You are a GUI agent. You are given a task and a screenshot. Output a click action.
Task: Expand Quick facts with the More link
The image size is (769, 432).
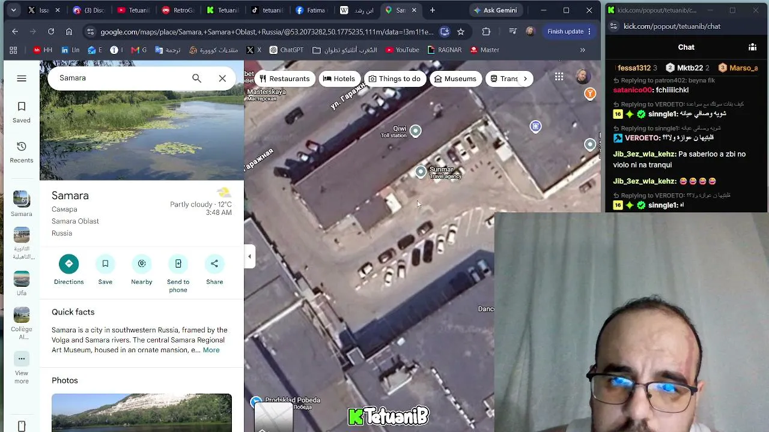[211, 350]
